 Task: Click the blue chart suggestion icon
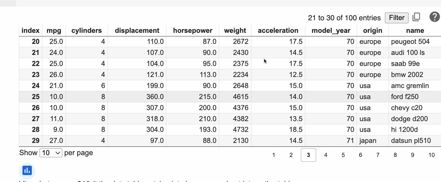[27, 171]
